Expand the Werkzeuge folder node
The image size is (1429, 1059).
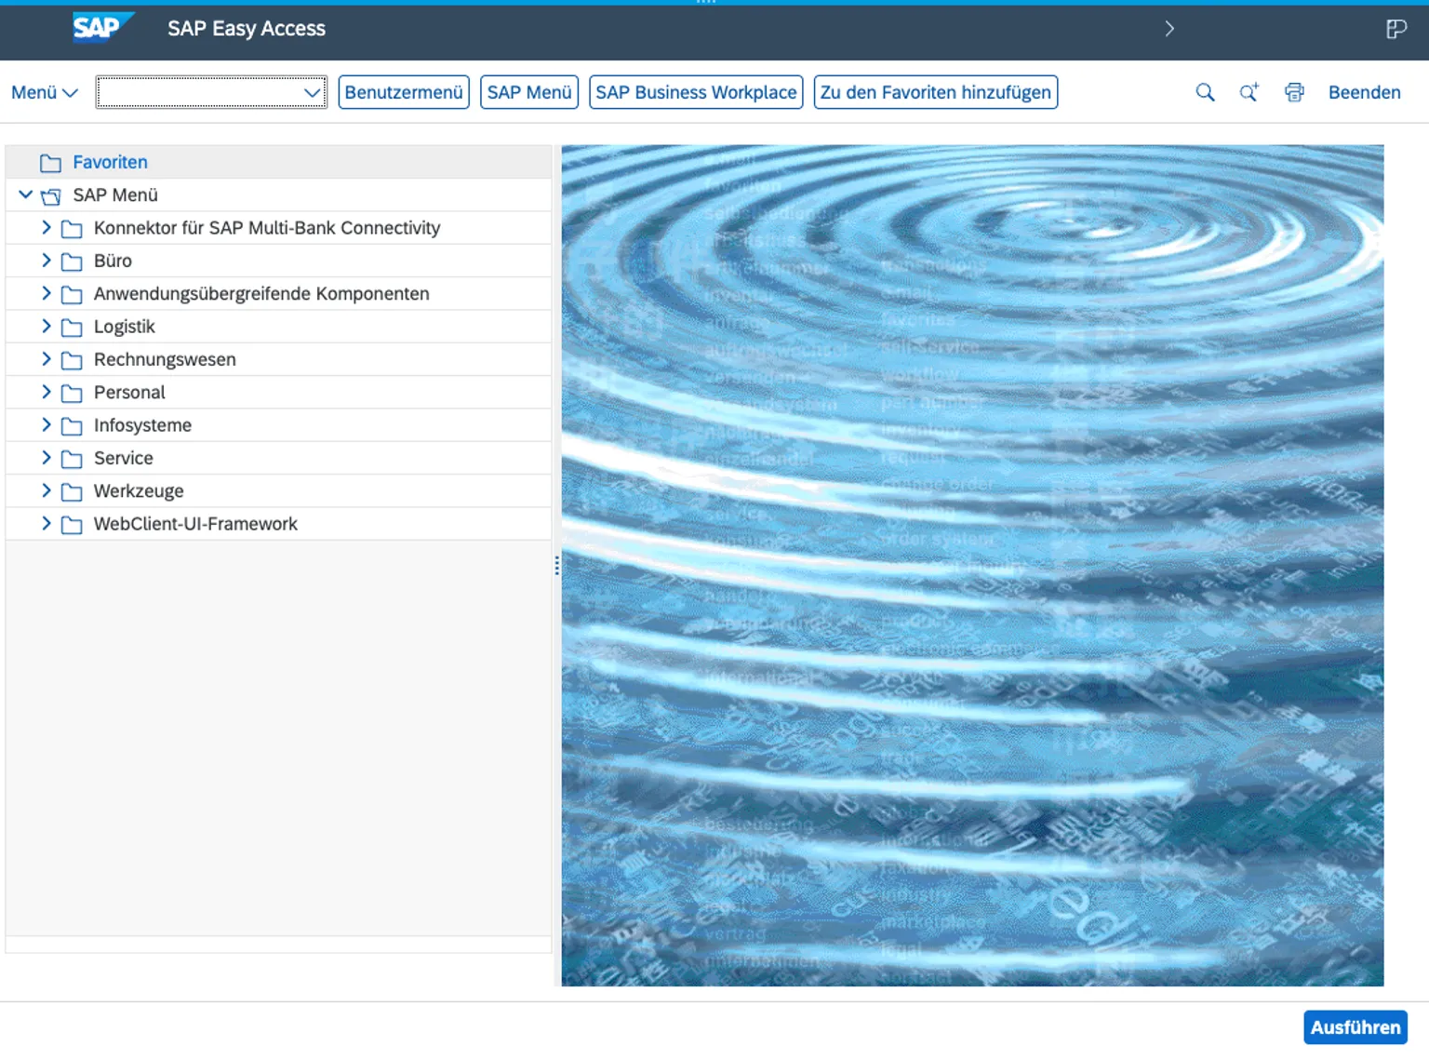[x=46, y=490]
